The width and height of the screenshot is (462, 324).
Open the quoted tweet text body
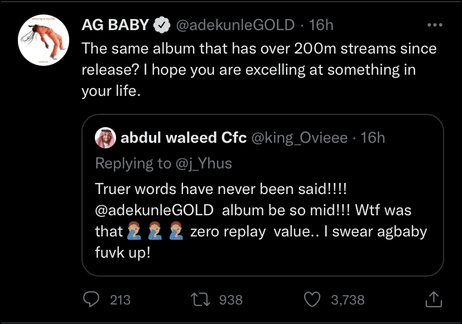261,221
